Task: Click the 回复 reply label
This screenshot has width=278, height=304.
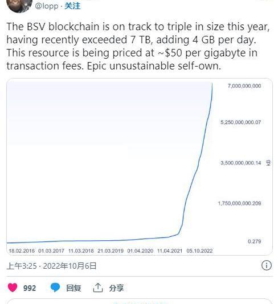Action: (73, 288)
